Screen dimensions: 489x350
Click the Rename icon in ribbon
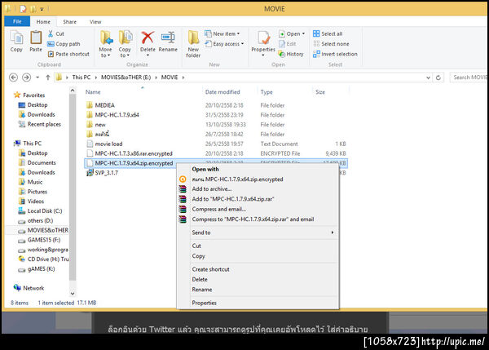[x=168, y=38]
